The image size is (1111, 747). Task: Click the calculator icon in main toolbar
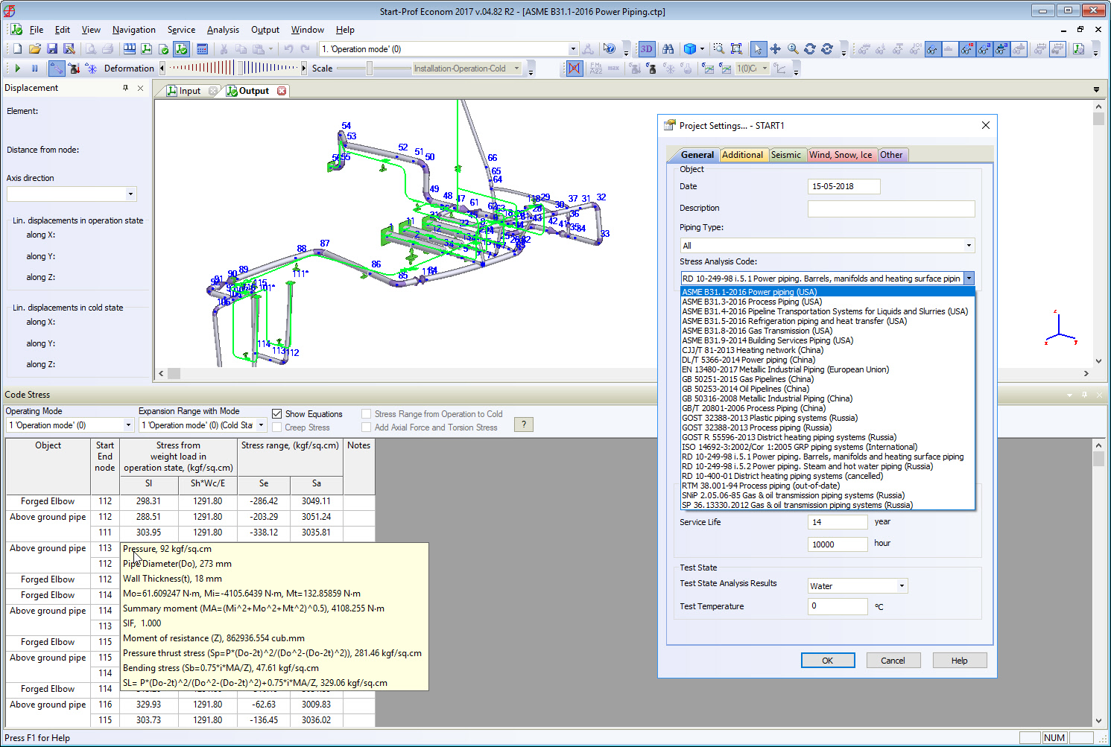tap(202, 49)
